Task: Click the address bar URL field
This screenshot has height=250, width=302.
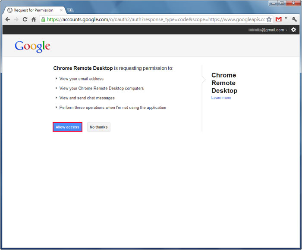Action: coord(156,19)
